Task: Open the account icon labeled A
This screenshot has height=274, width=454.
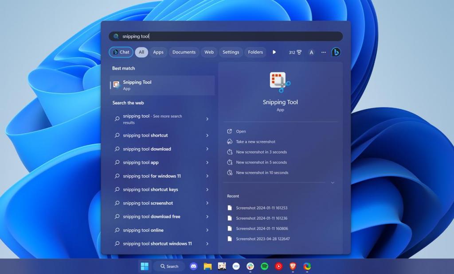Action: [311, 52]
